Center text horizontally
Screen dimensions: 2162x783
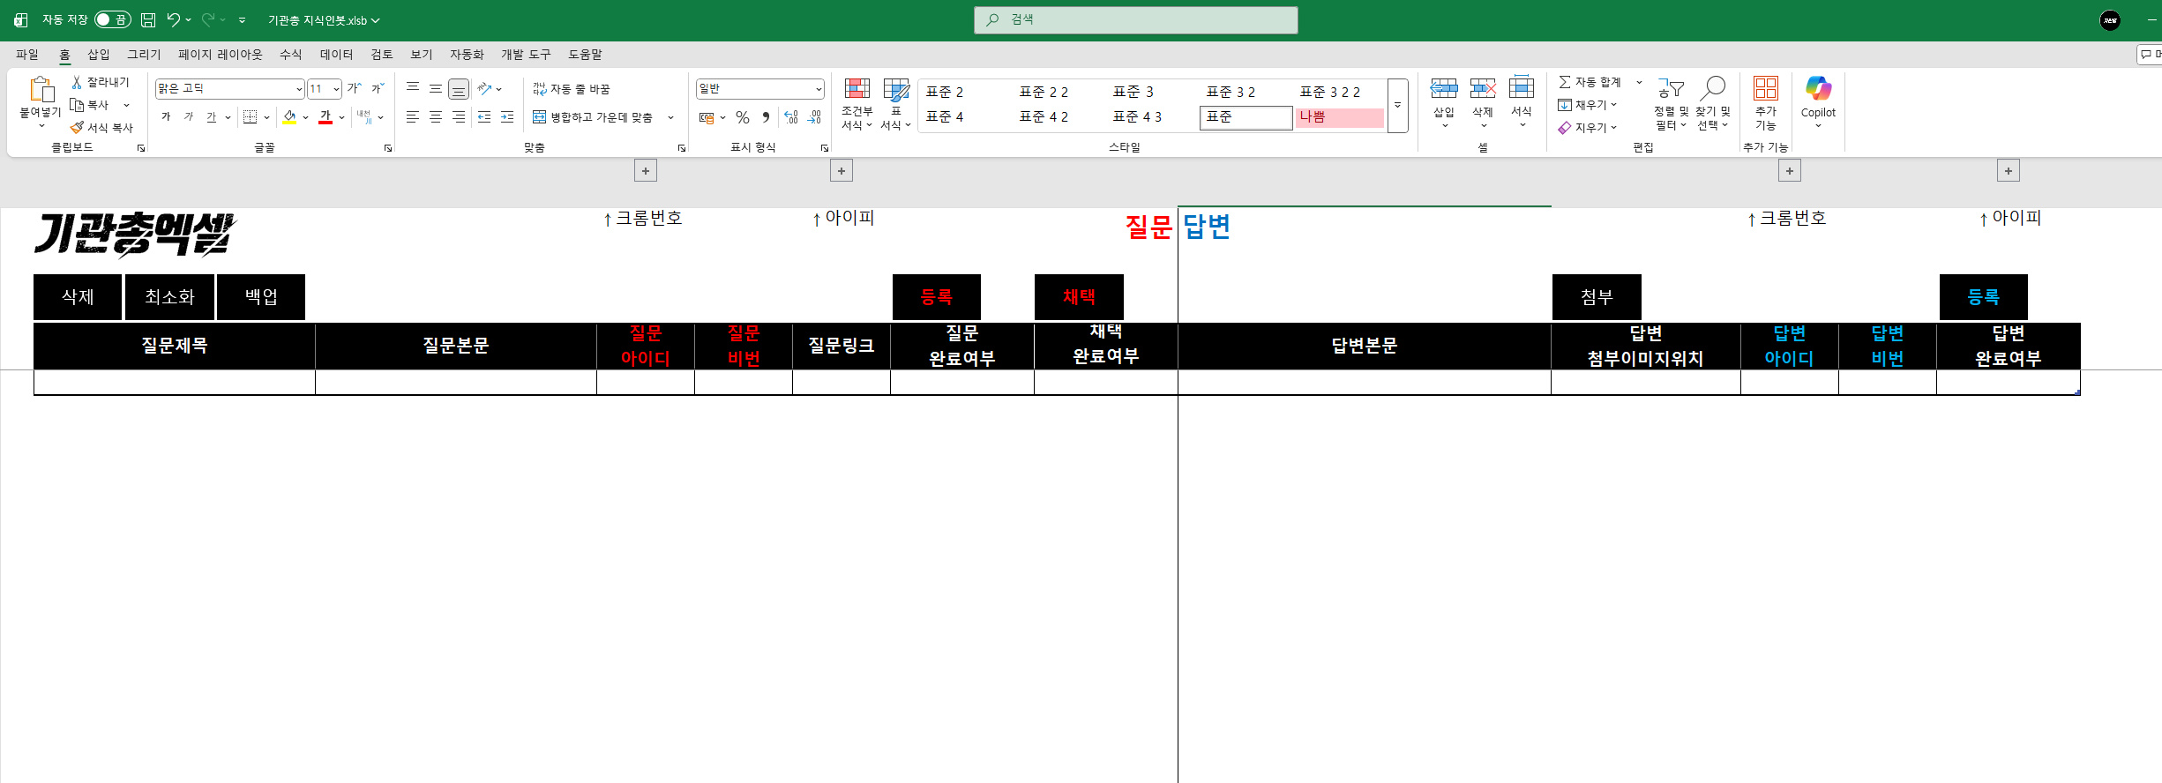pos(436,117)
